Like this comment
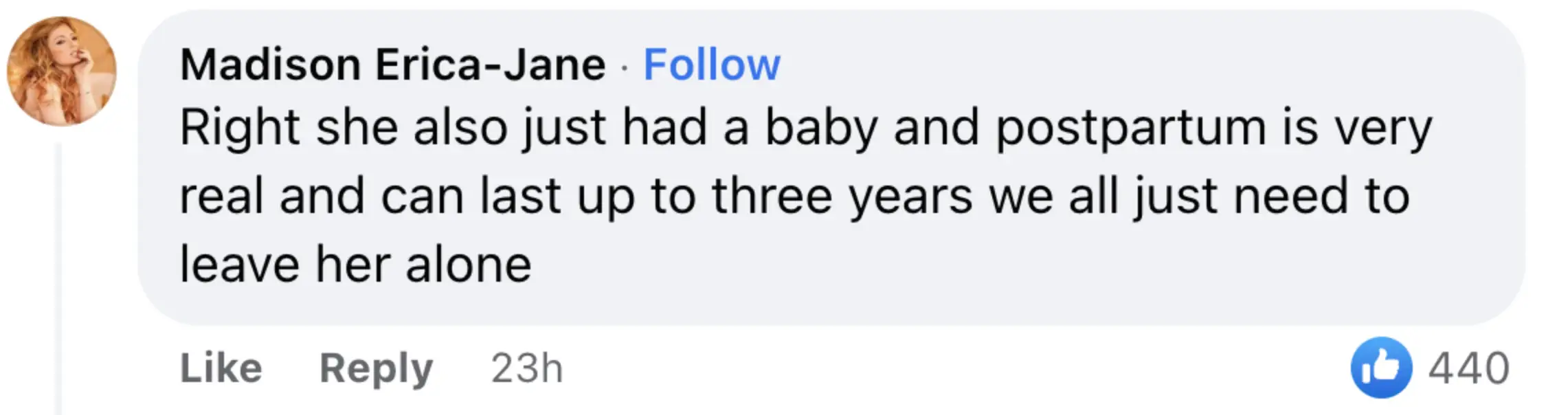Image resolution: width=1546 pixels, height=415 pixels. point(221,368)
